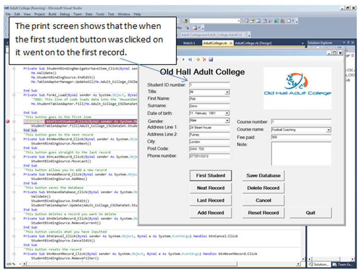Click the Add Record button
Screen dimensions: 359x273
click(x=211, y=213)
